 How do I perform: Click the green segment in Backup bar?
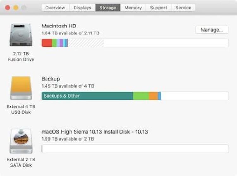(x=141, y=96)
